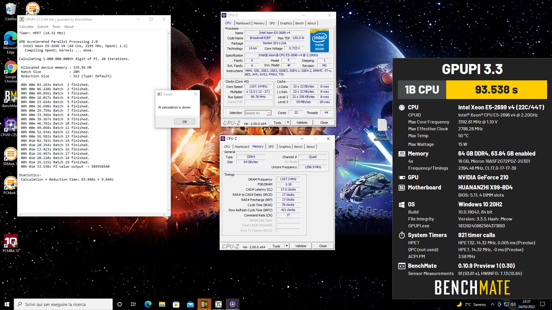The height and width of the screenshot is (310, 552).
Task: Open Cortana circle icon in taskbar
Action: click(120, 304)
